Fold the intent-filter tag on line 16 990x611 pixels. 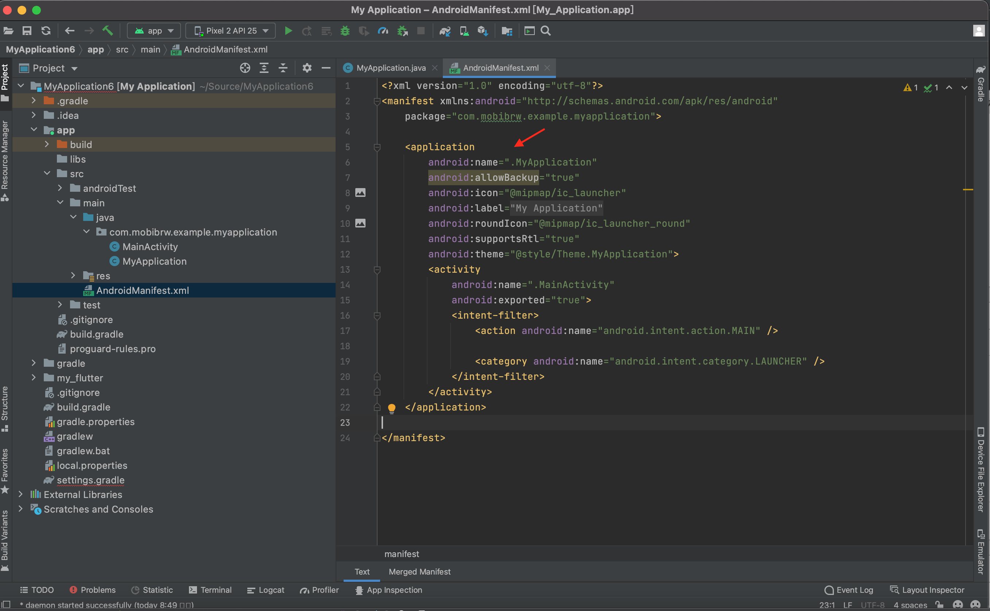pyautogui.click(x=377, y=316)
